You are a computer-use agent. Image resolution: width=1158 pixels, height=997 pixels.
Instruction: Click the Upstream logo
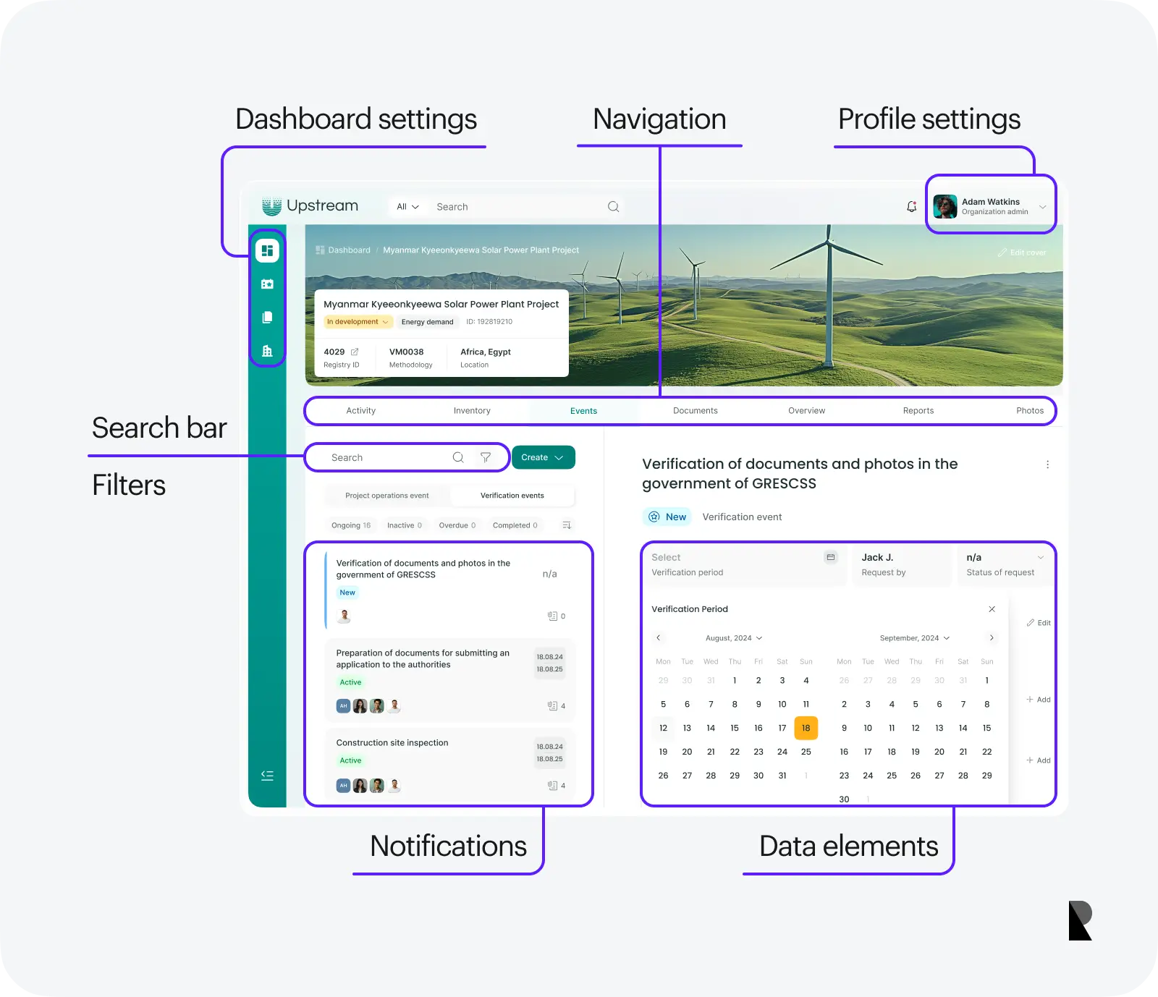pos(310,206)
